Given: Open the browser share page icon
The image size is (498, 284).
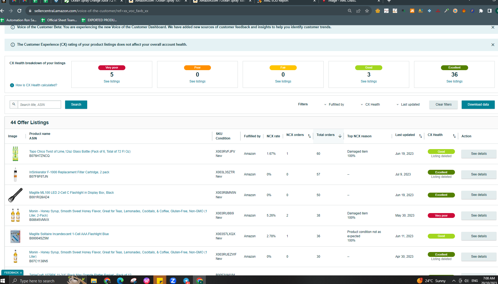Looking at the screenshot, I should tap(358, 11).
